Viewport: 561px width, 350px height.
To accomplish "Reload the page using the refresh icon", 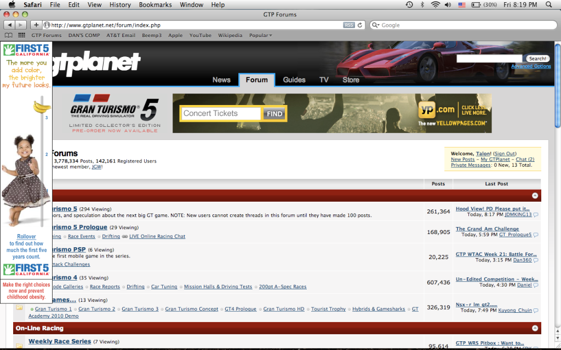I will point(360,25).
